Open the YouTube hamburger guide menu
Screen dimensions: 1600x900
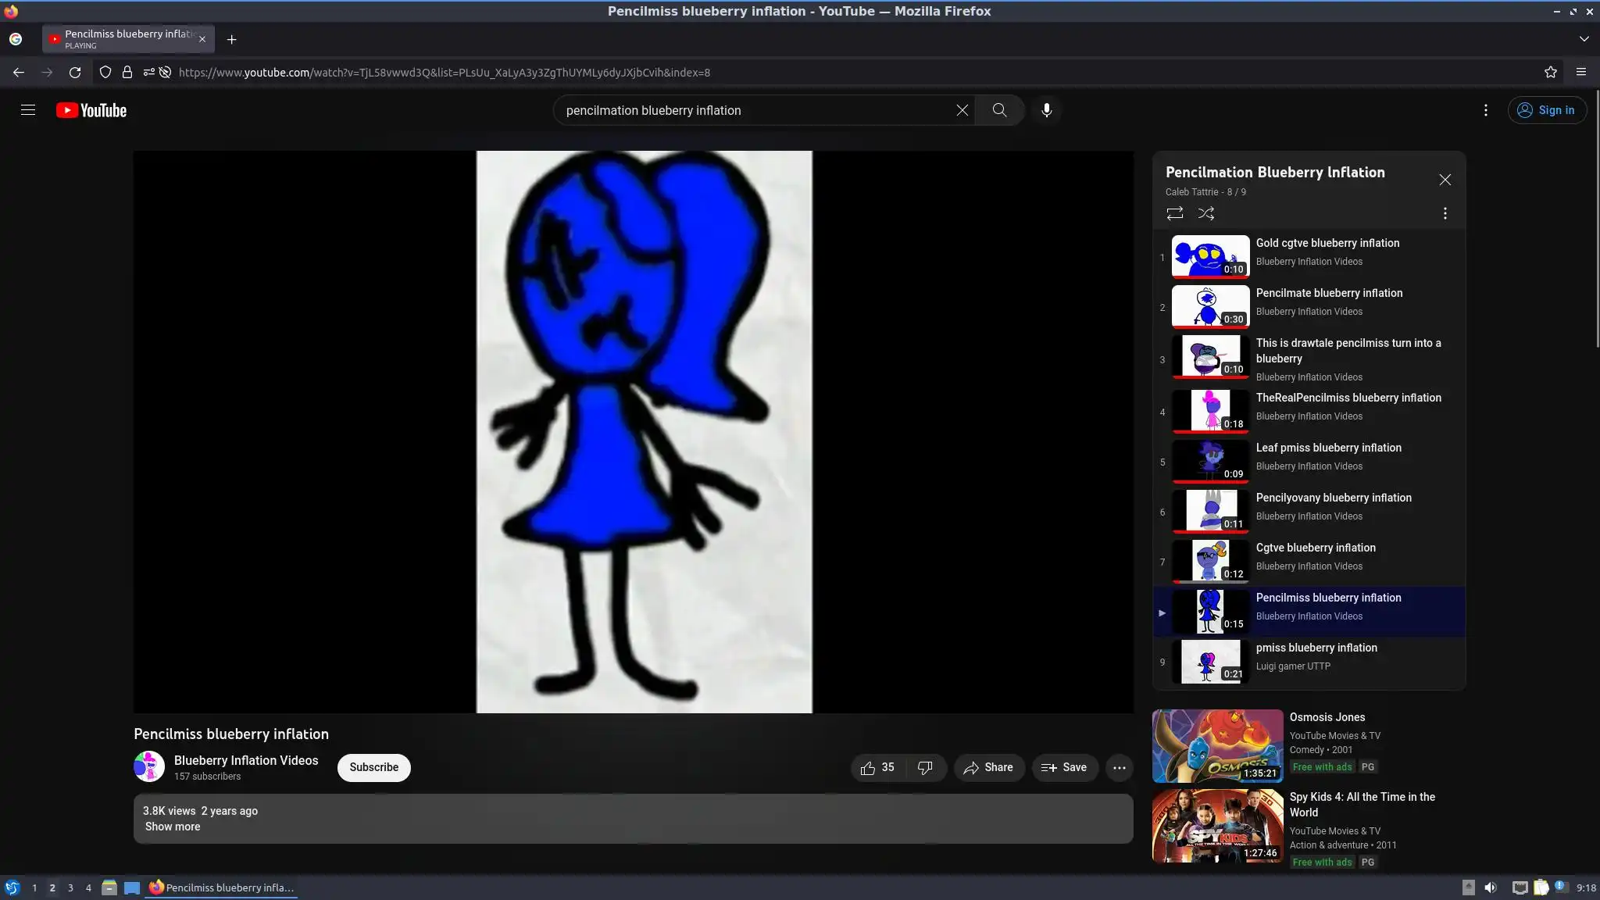(28, 110)
